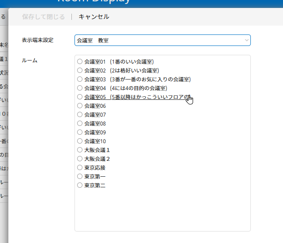Viewport: 283px width, 243px height.
Task: Pick the 大阪会議２ room option
Action: click(x=80, y=159)
